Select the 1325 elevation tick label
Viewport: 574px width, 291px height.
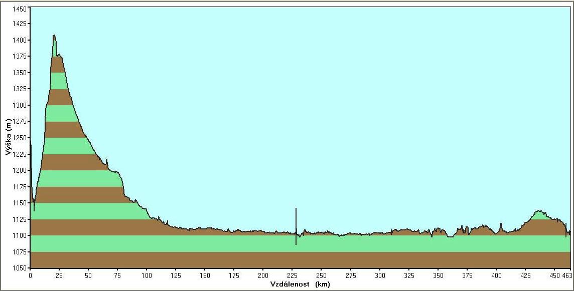(x=19, y=89)
